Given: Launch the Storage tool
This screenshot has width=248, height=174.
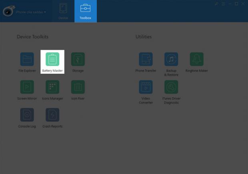Looking at the screenshot, I should click(78, 59).
